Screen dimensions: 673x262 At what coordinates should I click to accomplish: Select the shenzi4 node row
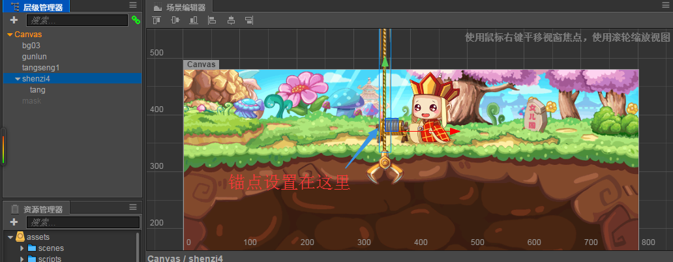(x=72, y=78)
